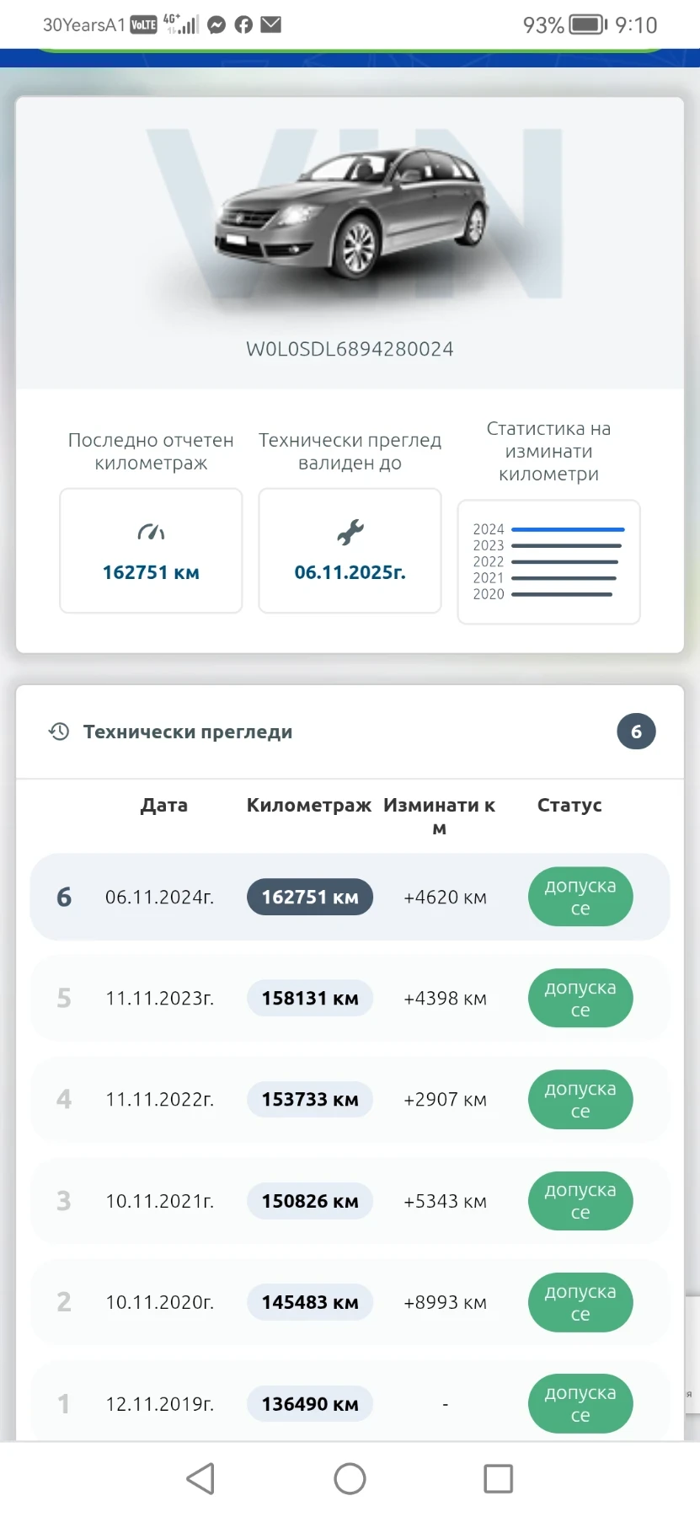Tap the Facebook notification icon in the status bar
This screenshot has width=700, height=1517.
click(x=243, y=24)
